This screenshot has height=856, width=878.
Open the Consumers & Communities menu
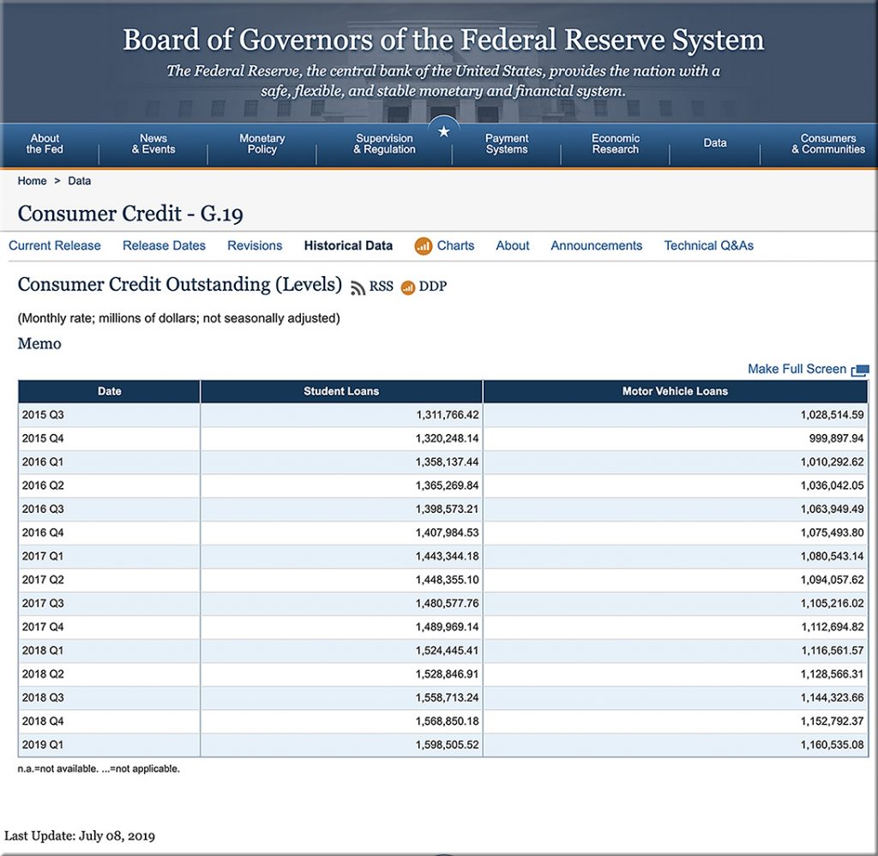coord(828,144)
